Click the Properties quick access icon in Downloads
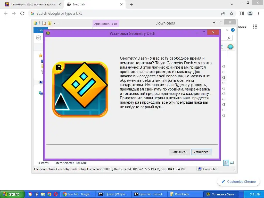The height and width of the screenshot is (198, 264). point(44,23)
